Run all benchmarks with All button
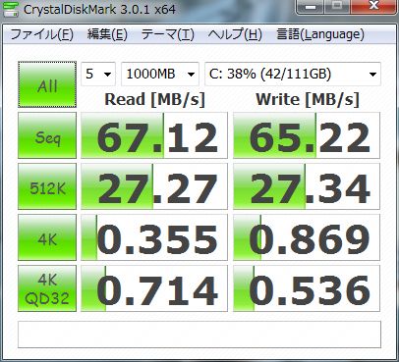399x362 pixels. click(47, 84)
